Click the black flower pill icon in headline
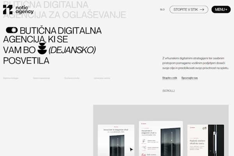 [x=12, y=30]
